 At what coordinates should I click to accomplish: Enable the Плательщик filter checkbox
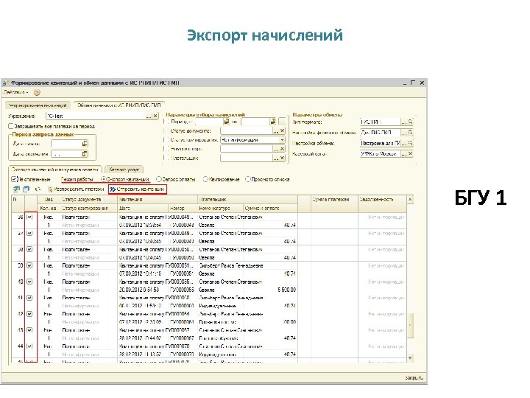pyautogui.click(x=166, y=158)
